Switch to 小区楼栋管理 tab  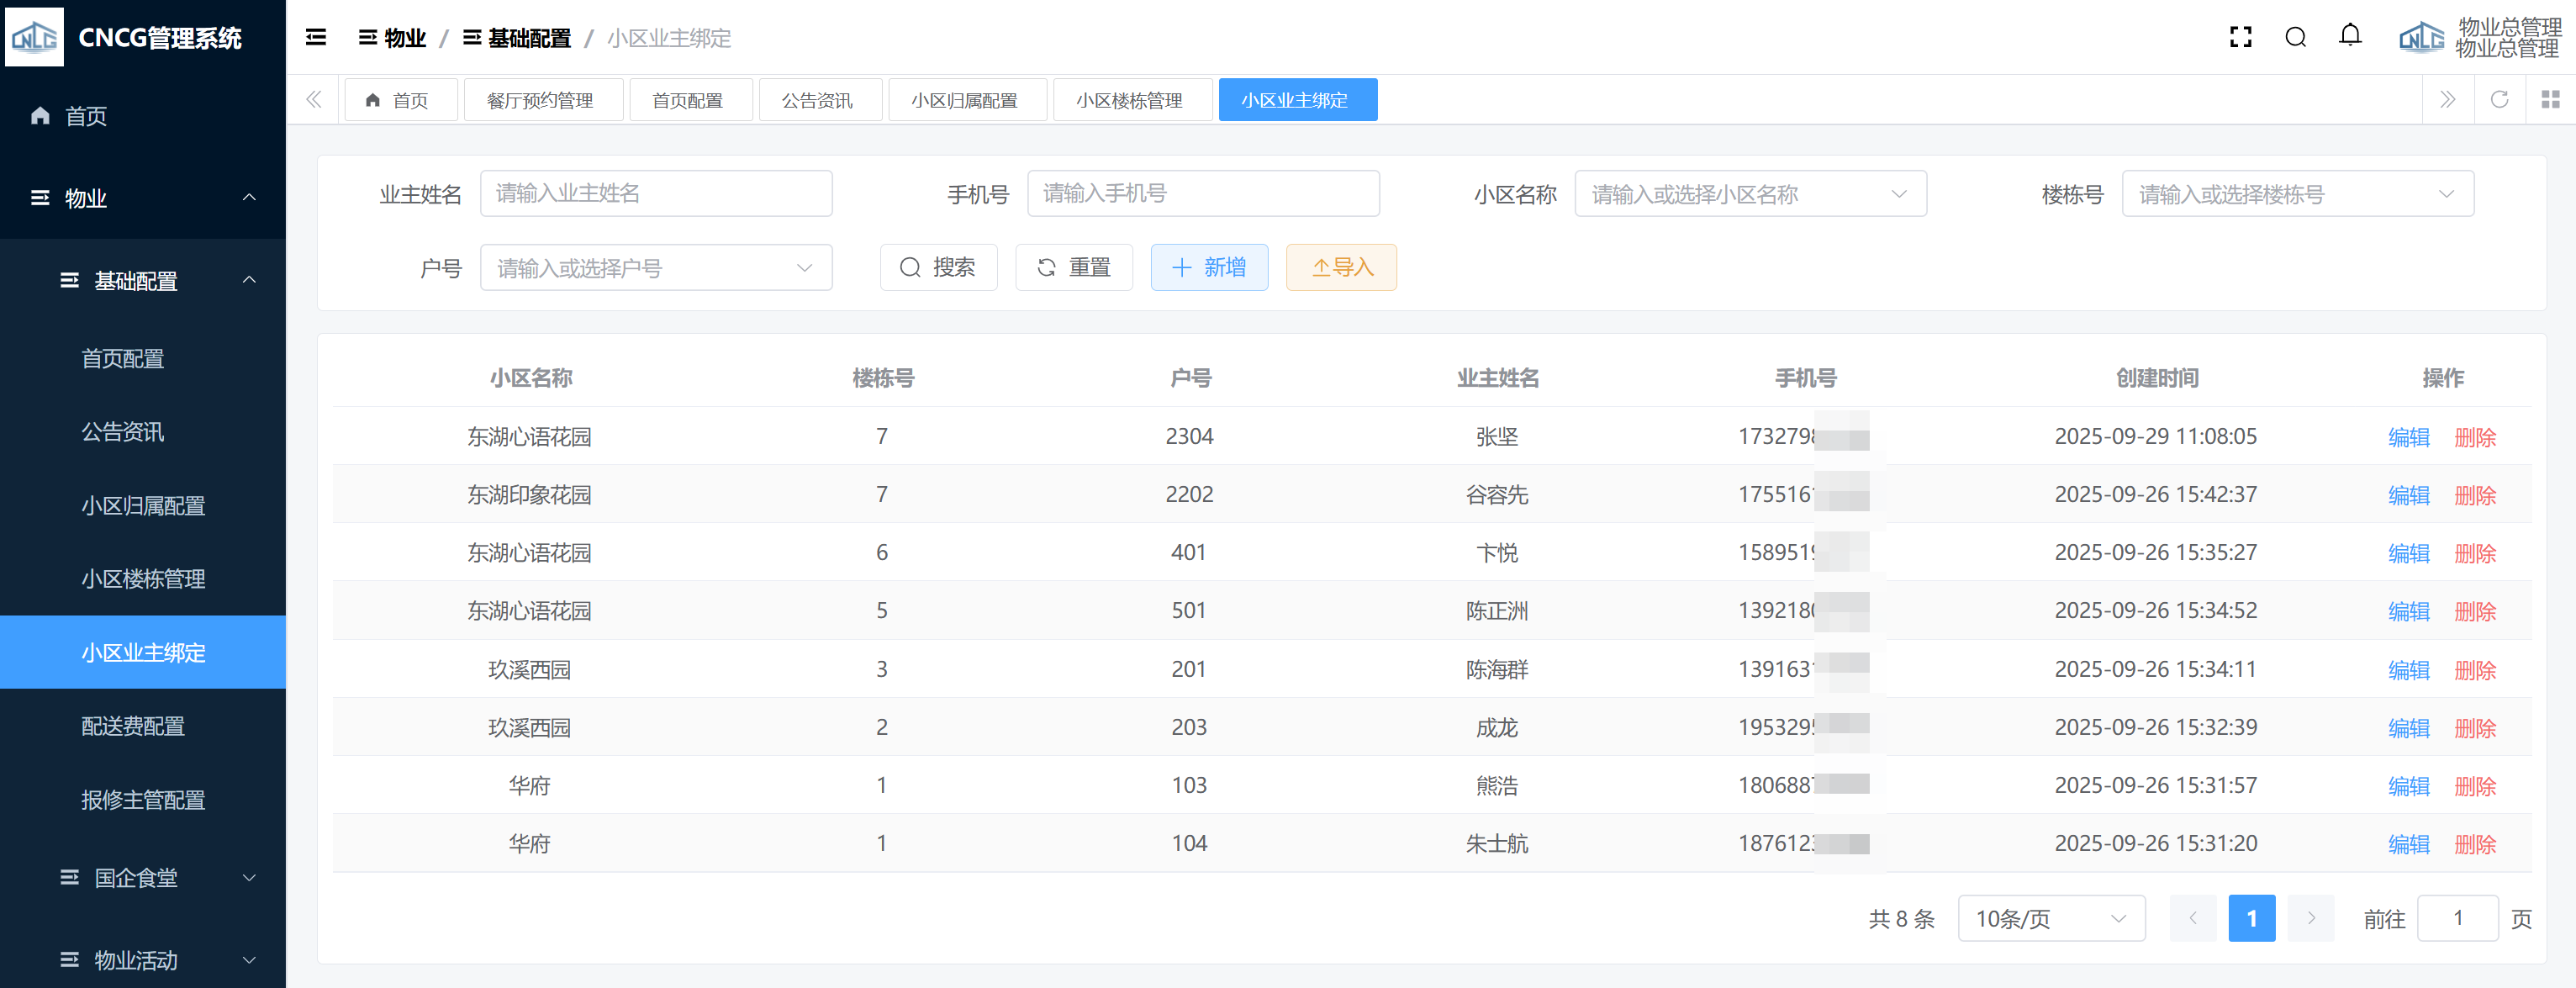click(1130, 100)
